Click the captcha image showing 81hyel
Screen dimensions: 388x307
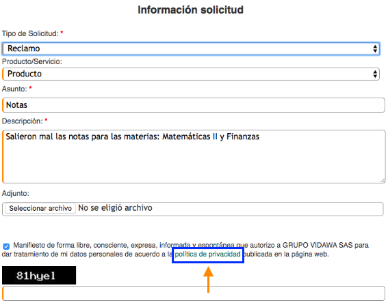39,276
